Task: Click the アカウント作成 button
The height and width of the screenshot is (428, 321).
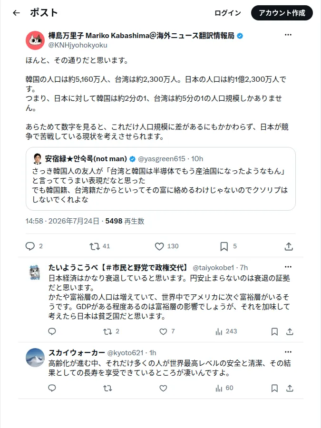Action: tap(282, 13)
